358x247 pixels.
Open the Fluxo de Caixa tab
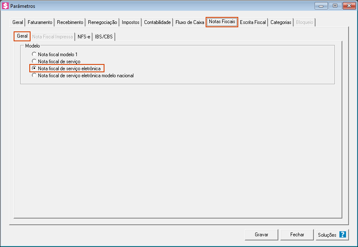(x=190, y=22)
